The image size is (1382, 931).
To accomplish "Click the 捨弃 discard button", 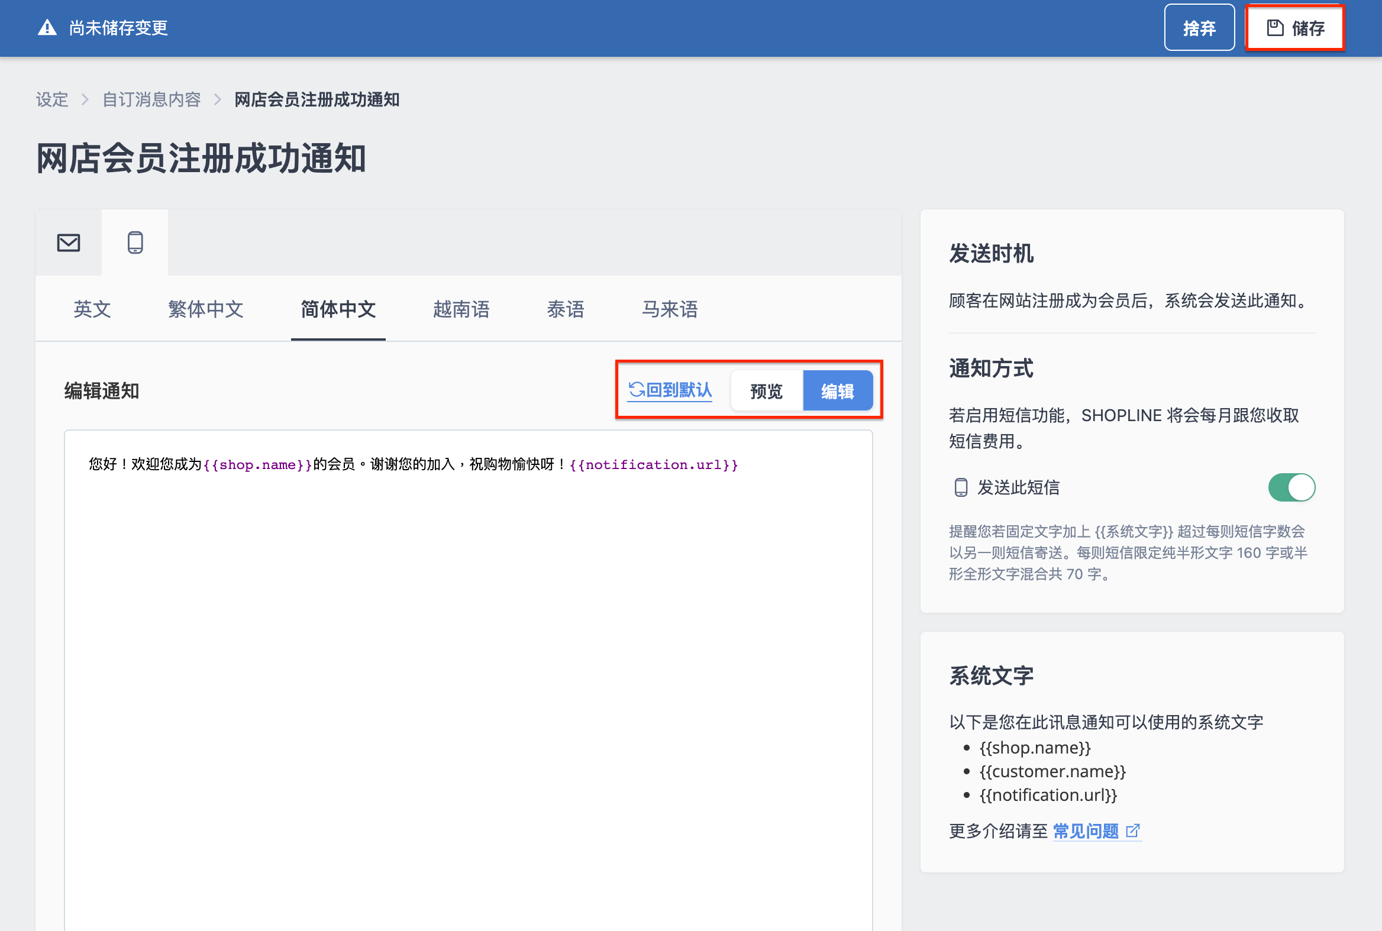I will click(1199, 28).
